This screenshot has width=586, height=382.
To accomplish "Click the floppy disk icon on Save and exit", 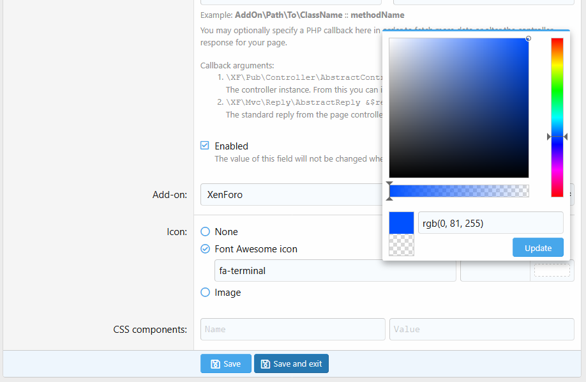I will coord(265,364).
